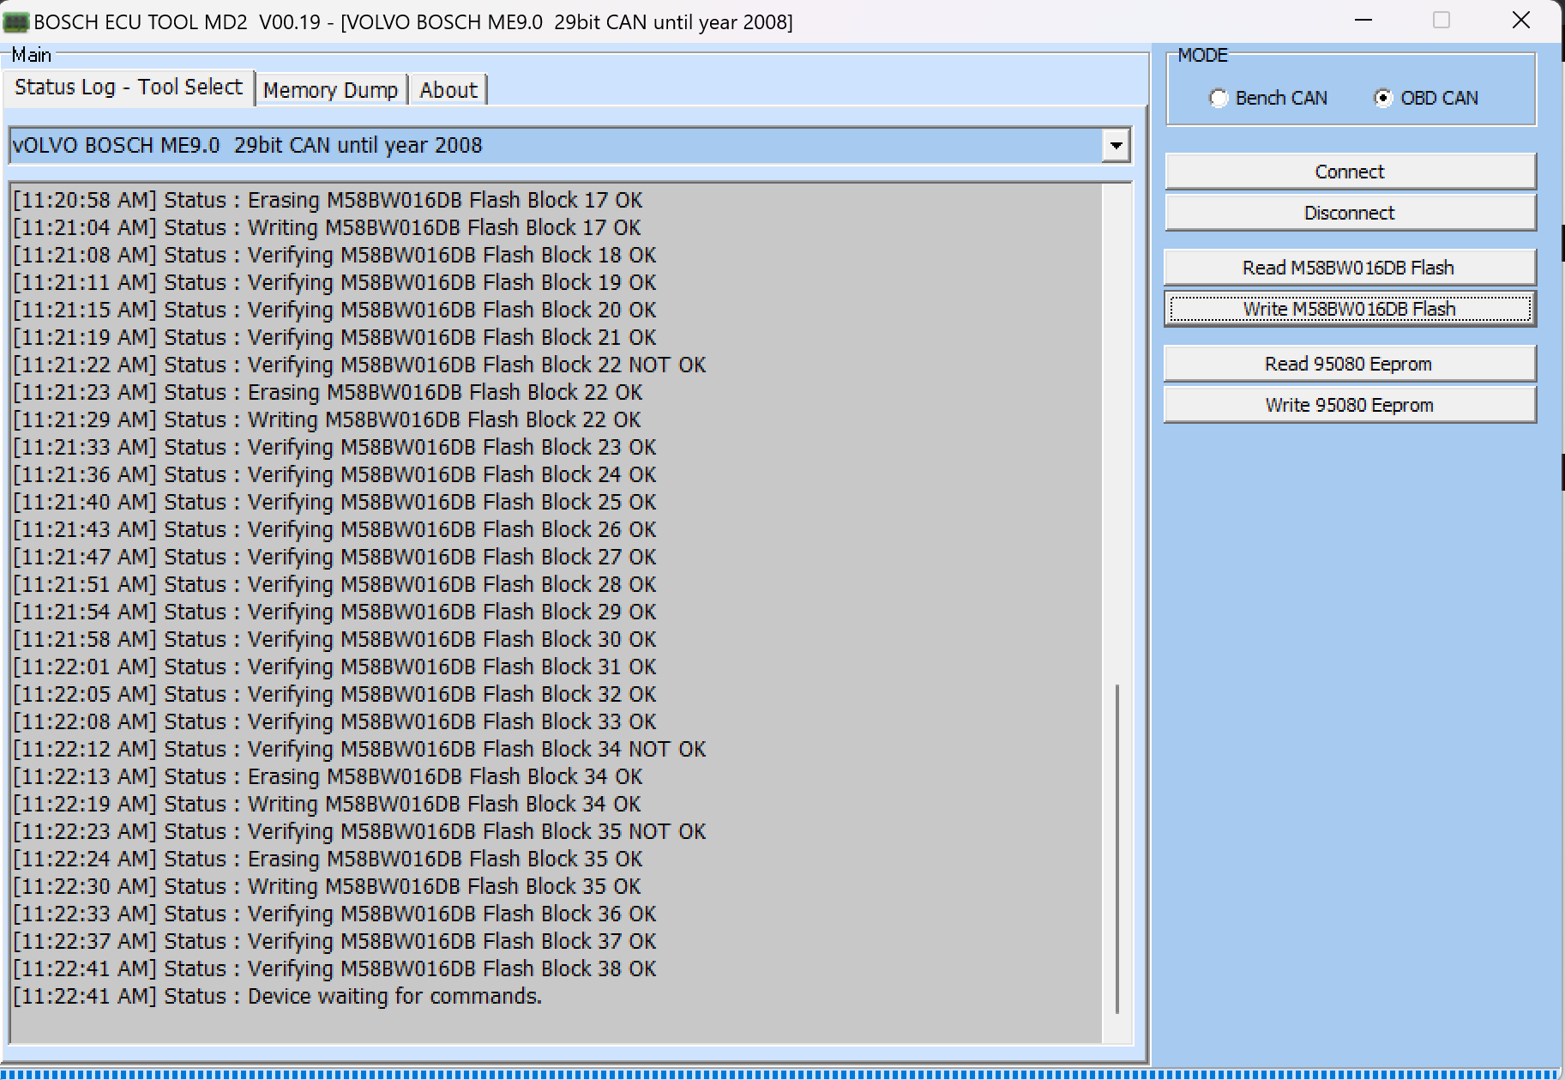Click log line 'Erasing Flash Block 17 OK'

coord(328,200)
